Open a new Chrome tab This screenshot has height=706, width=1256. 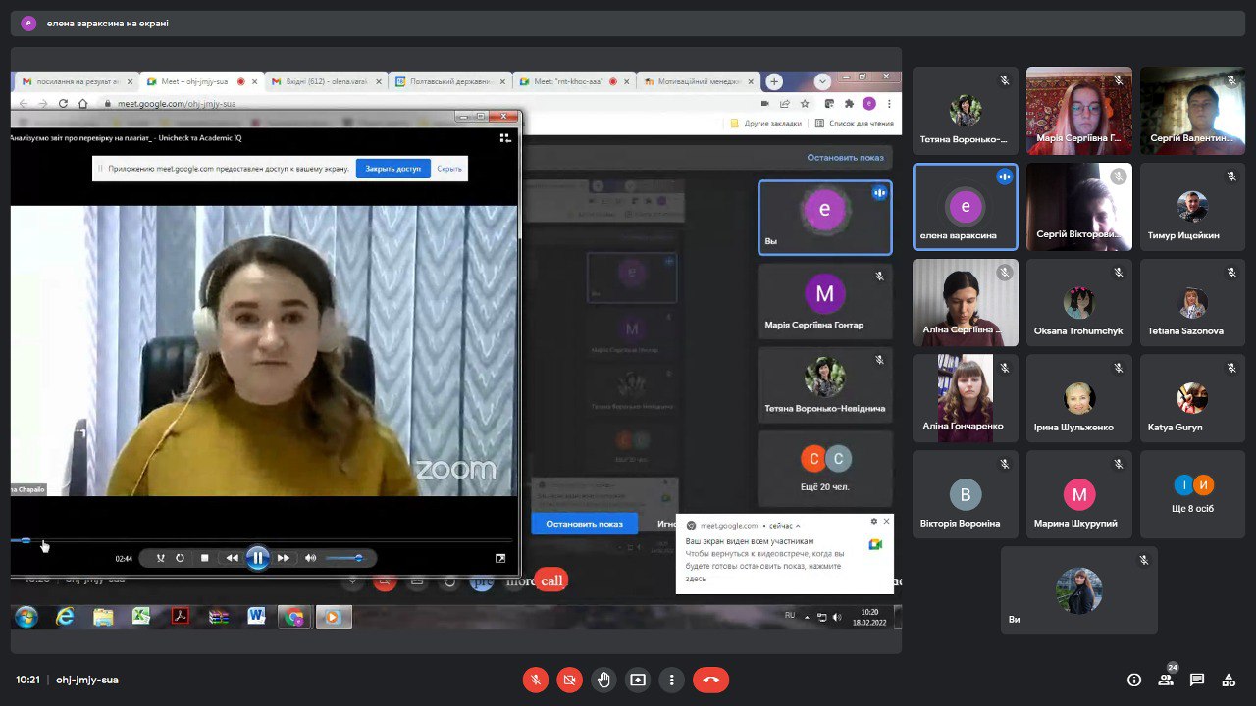(x=774, y=81)
